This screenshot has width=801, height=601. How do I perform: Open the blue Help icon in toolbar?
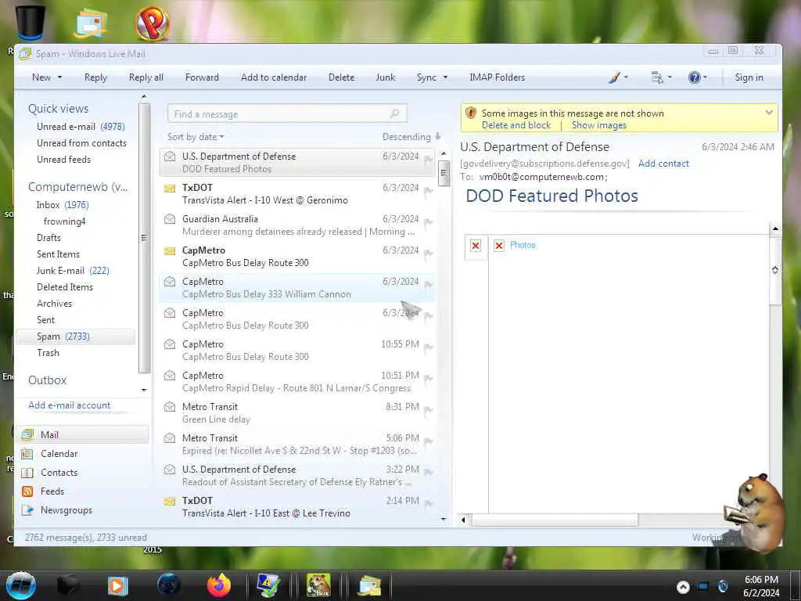(x=695, y=77)
